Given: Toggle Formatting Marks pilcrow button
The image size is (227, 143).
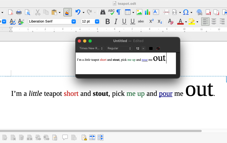Looking at the screenshot, I should (118, 12).
